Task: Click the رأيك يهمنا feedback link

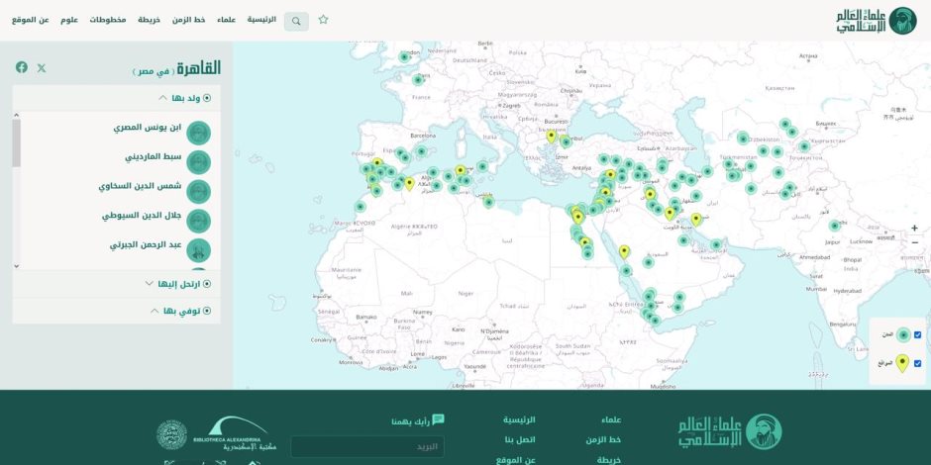Action: pos(410,422)
